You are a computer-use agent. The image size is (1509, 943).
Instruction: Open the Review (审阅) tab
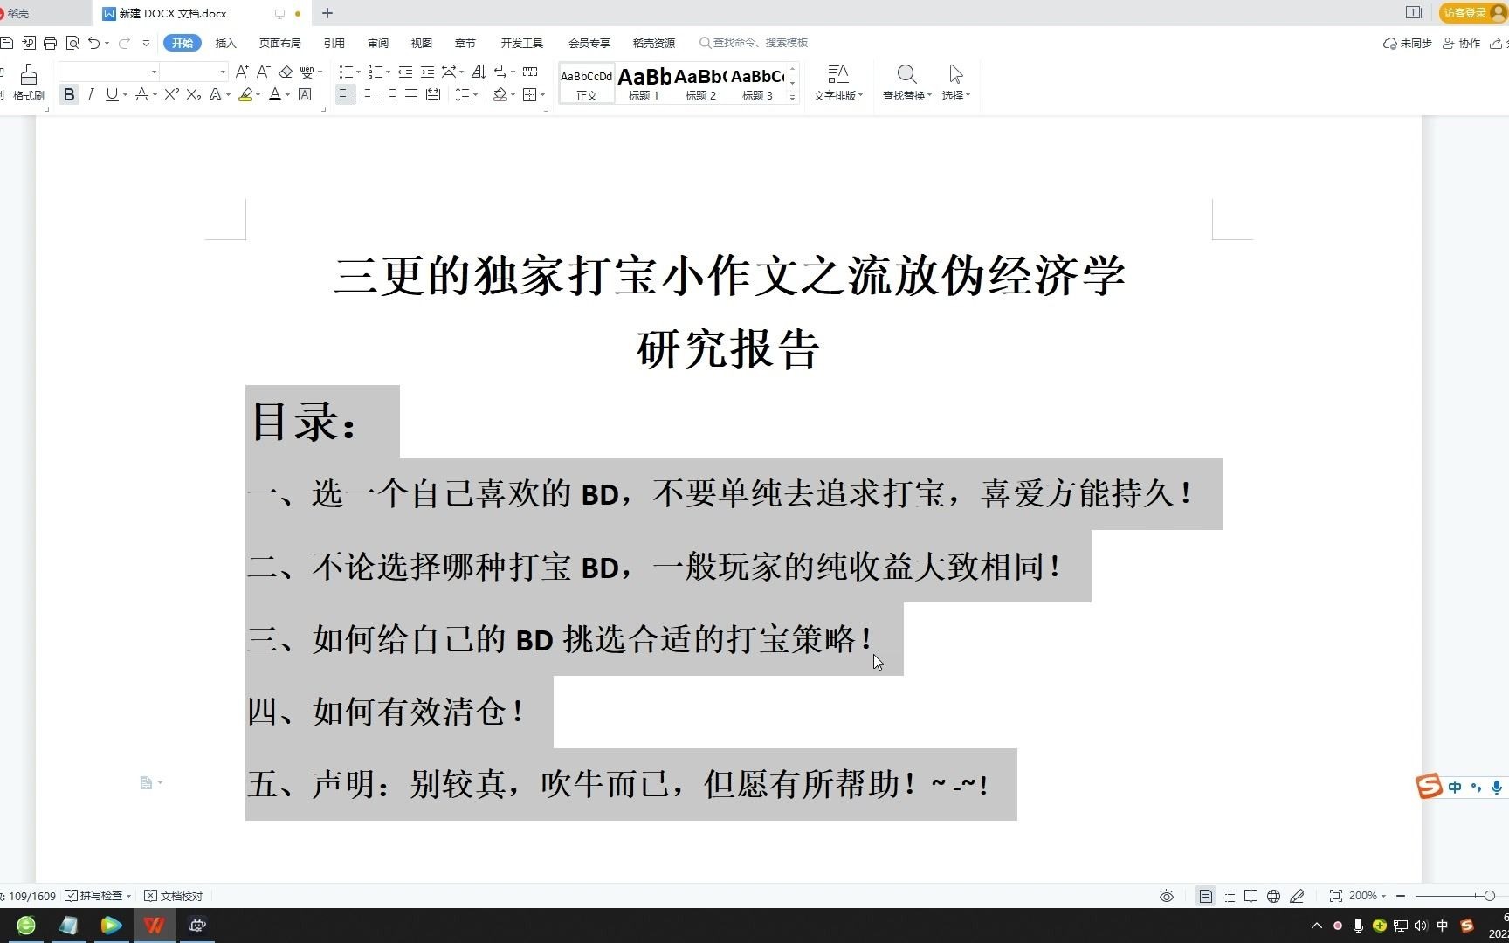click(377, 43)
